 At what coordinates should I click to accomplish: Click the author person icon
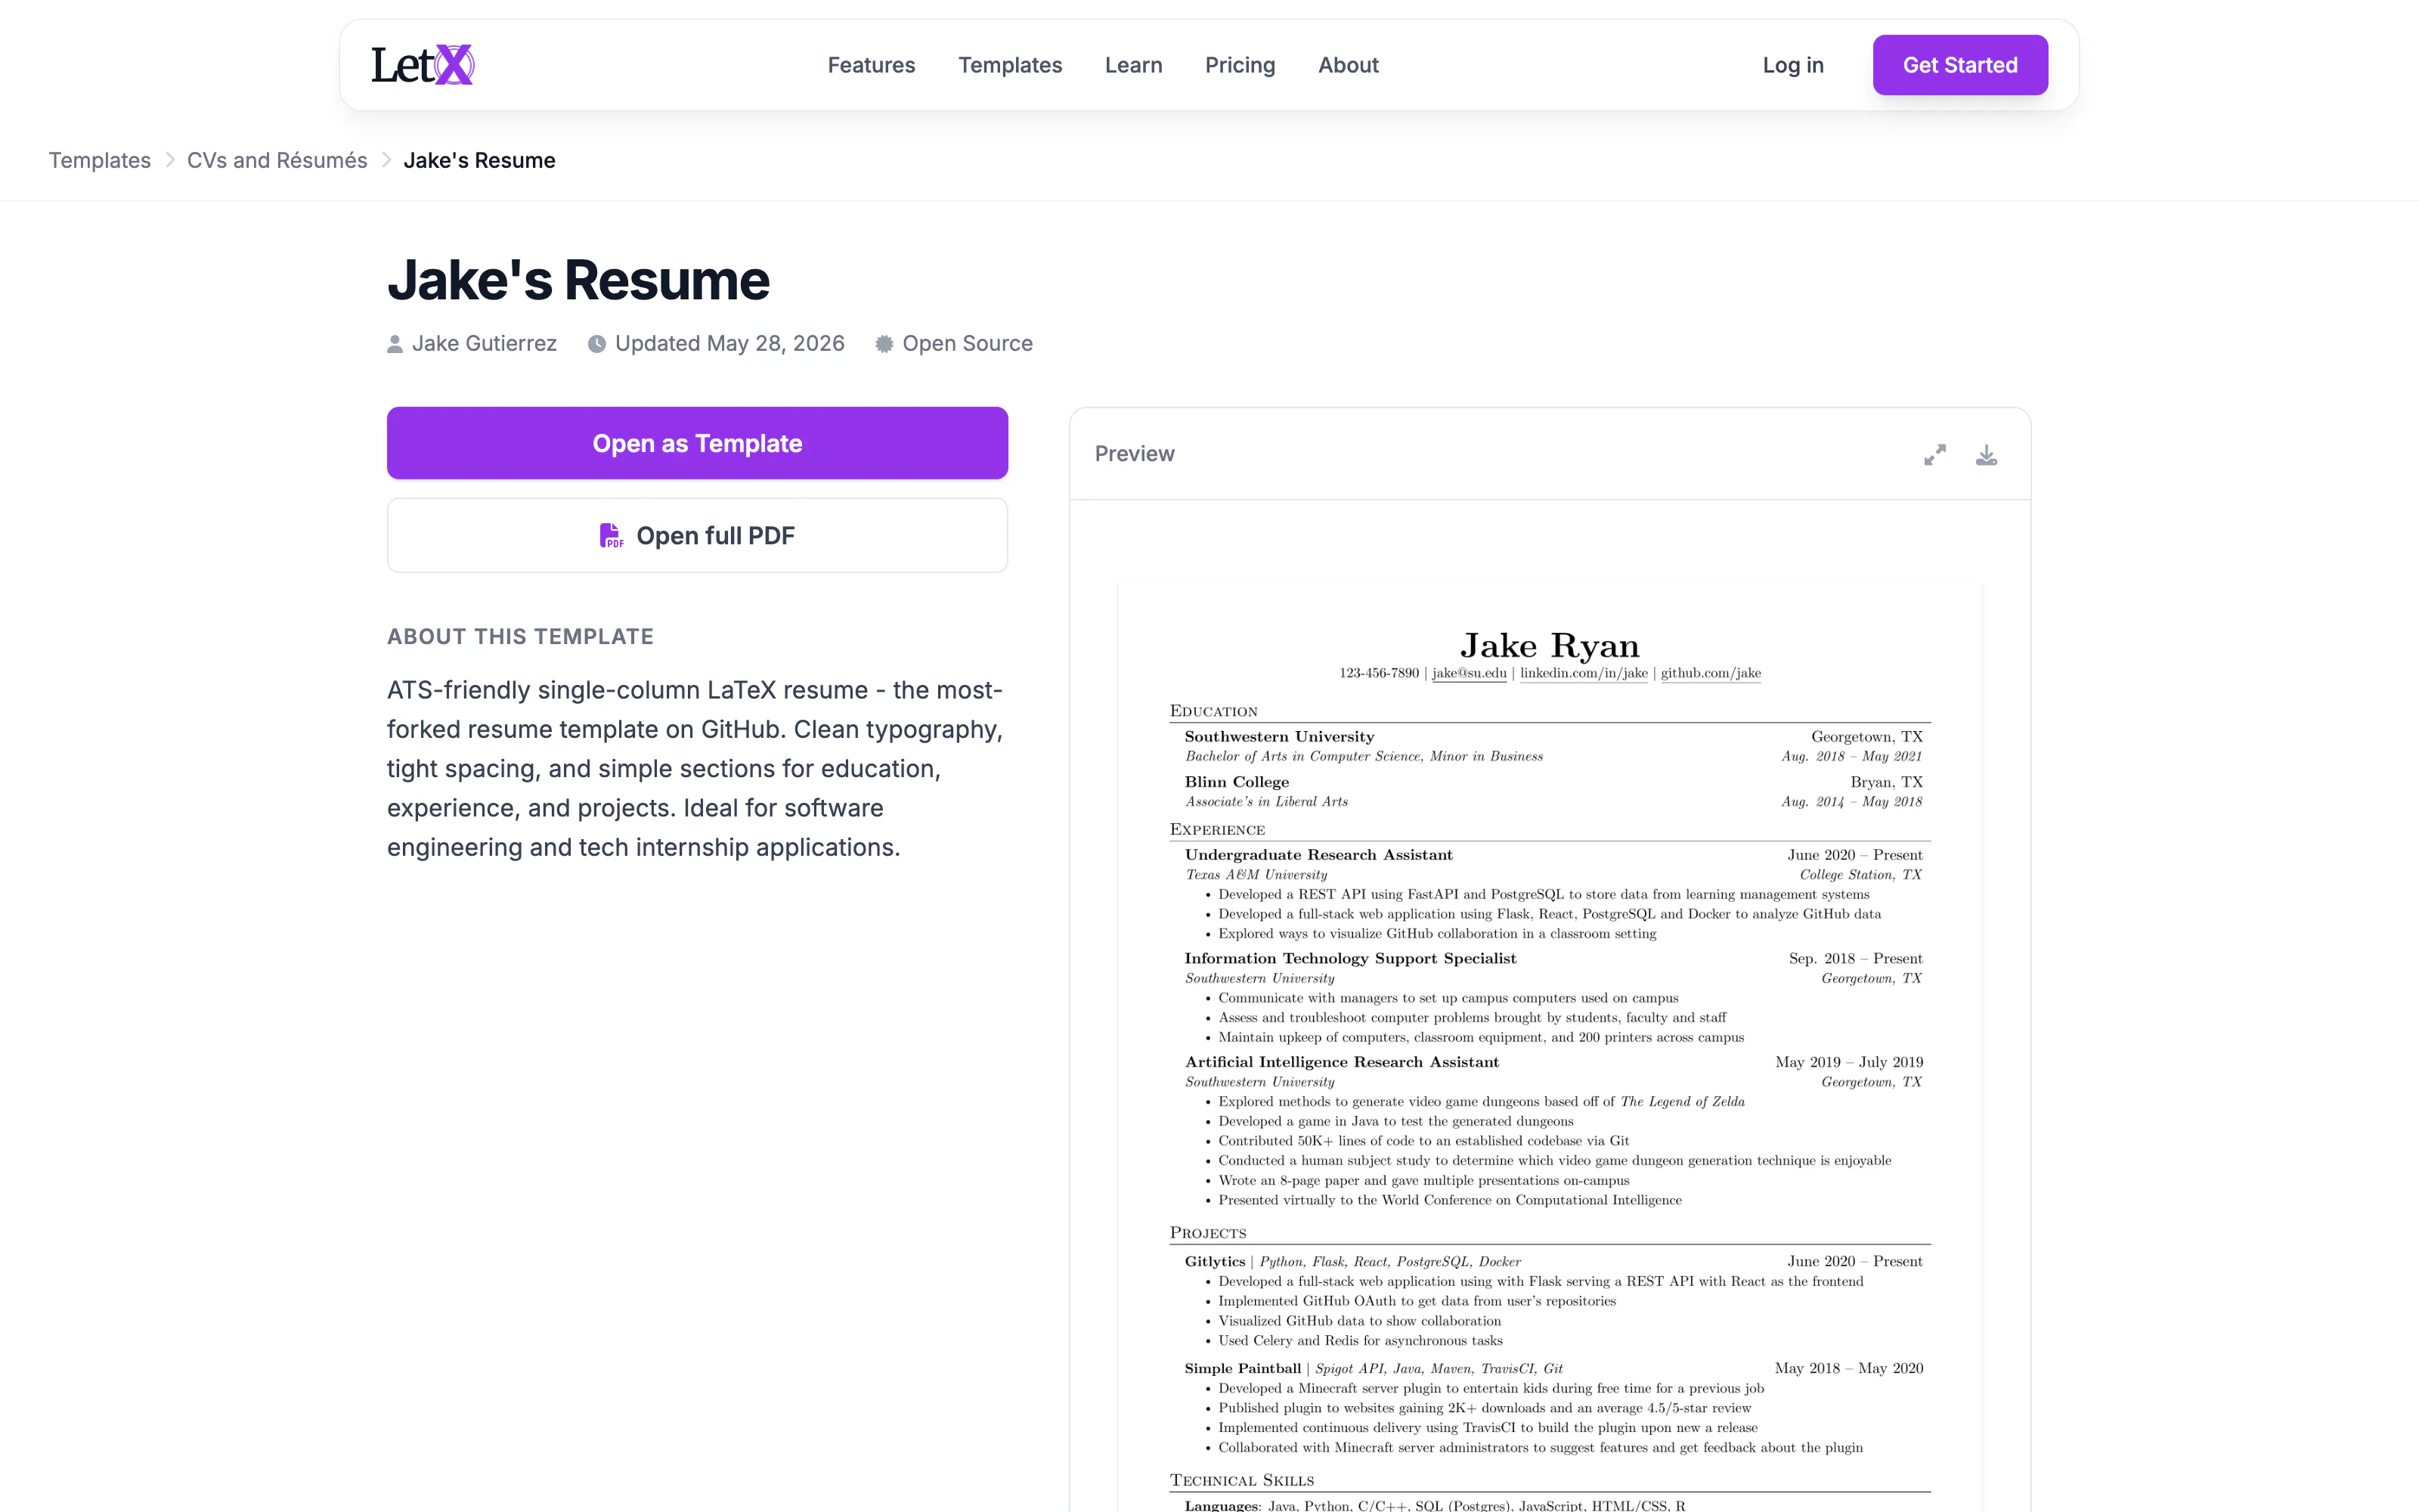click(395, 344)
